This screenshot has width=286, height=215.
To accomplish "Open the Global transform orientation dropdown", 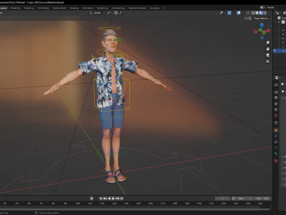I will click(x=97, y=13).
